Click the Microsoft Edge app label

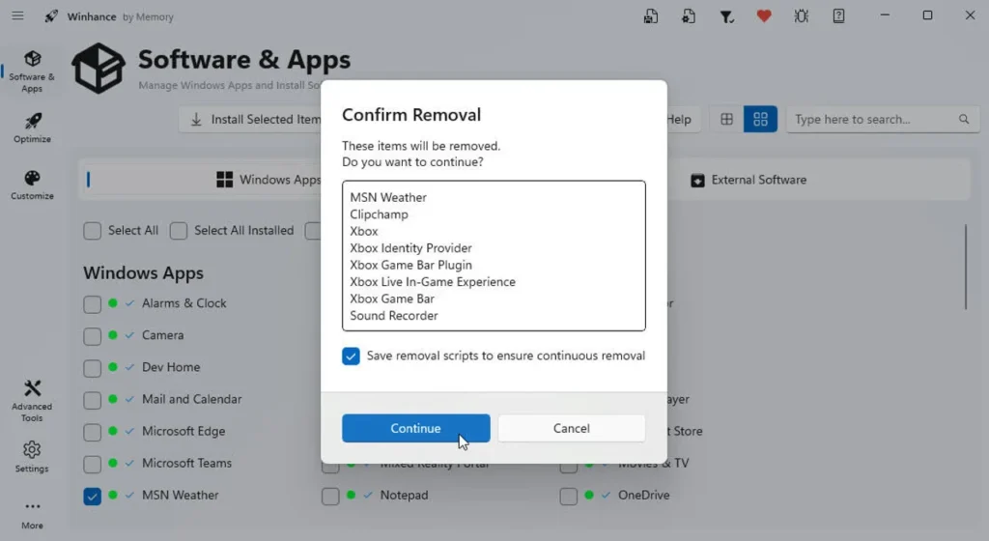(x=184, y=431)
